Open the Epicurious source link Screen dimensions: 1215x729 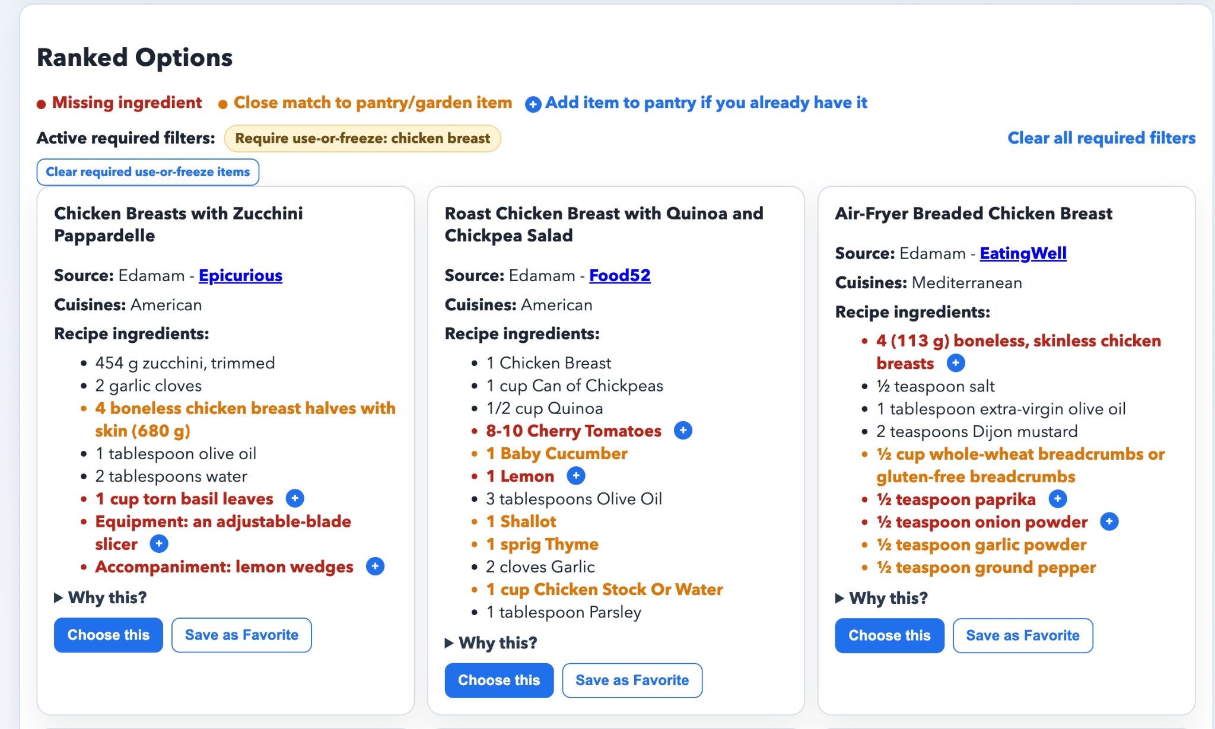pos(240,275)
